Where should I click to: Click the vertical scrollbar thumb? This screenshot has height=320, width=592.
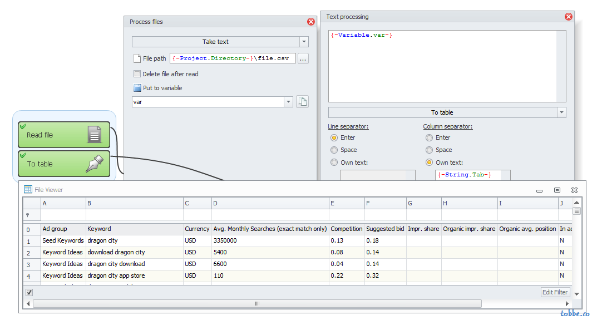[576, 211]
